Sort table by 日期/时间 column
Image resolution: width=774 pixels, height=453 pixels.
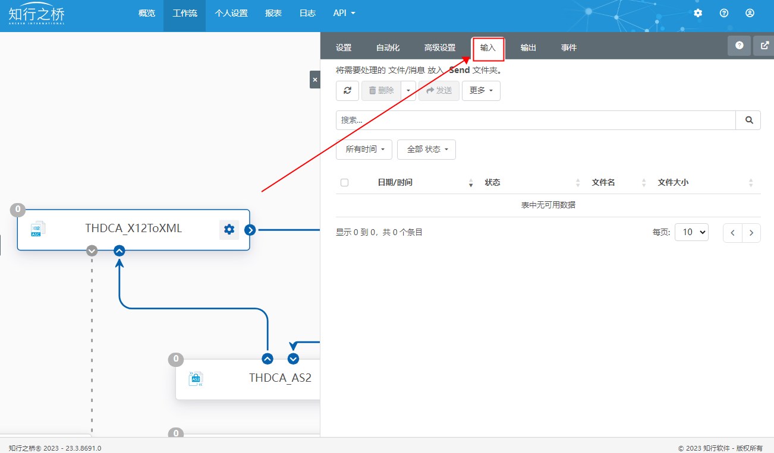[x=395, y=183]
